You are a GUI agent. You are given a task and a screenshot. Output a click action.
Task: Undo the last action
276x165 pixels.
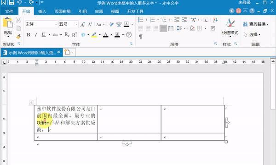coord(19,2)
